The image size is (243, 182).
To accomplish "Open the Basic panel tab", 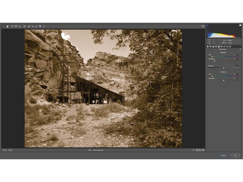I will pos(208,46).
